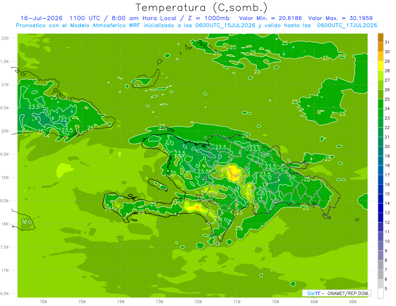Pick the yellow swatch between 28 and 29
This screenshot has width=396, height=306.
[380, 66]
